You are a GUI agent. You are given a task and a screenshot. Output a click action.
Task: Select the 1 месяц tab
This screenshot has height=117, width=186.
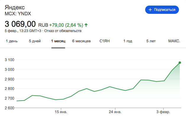[58, 41]
